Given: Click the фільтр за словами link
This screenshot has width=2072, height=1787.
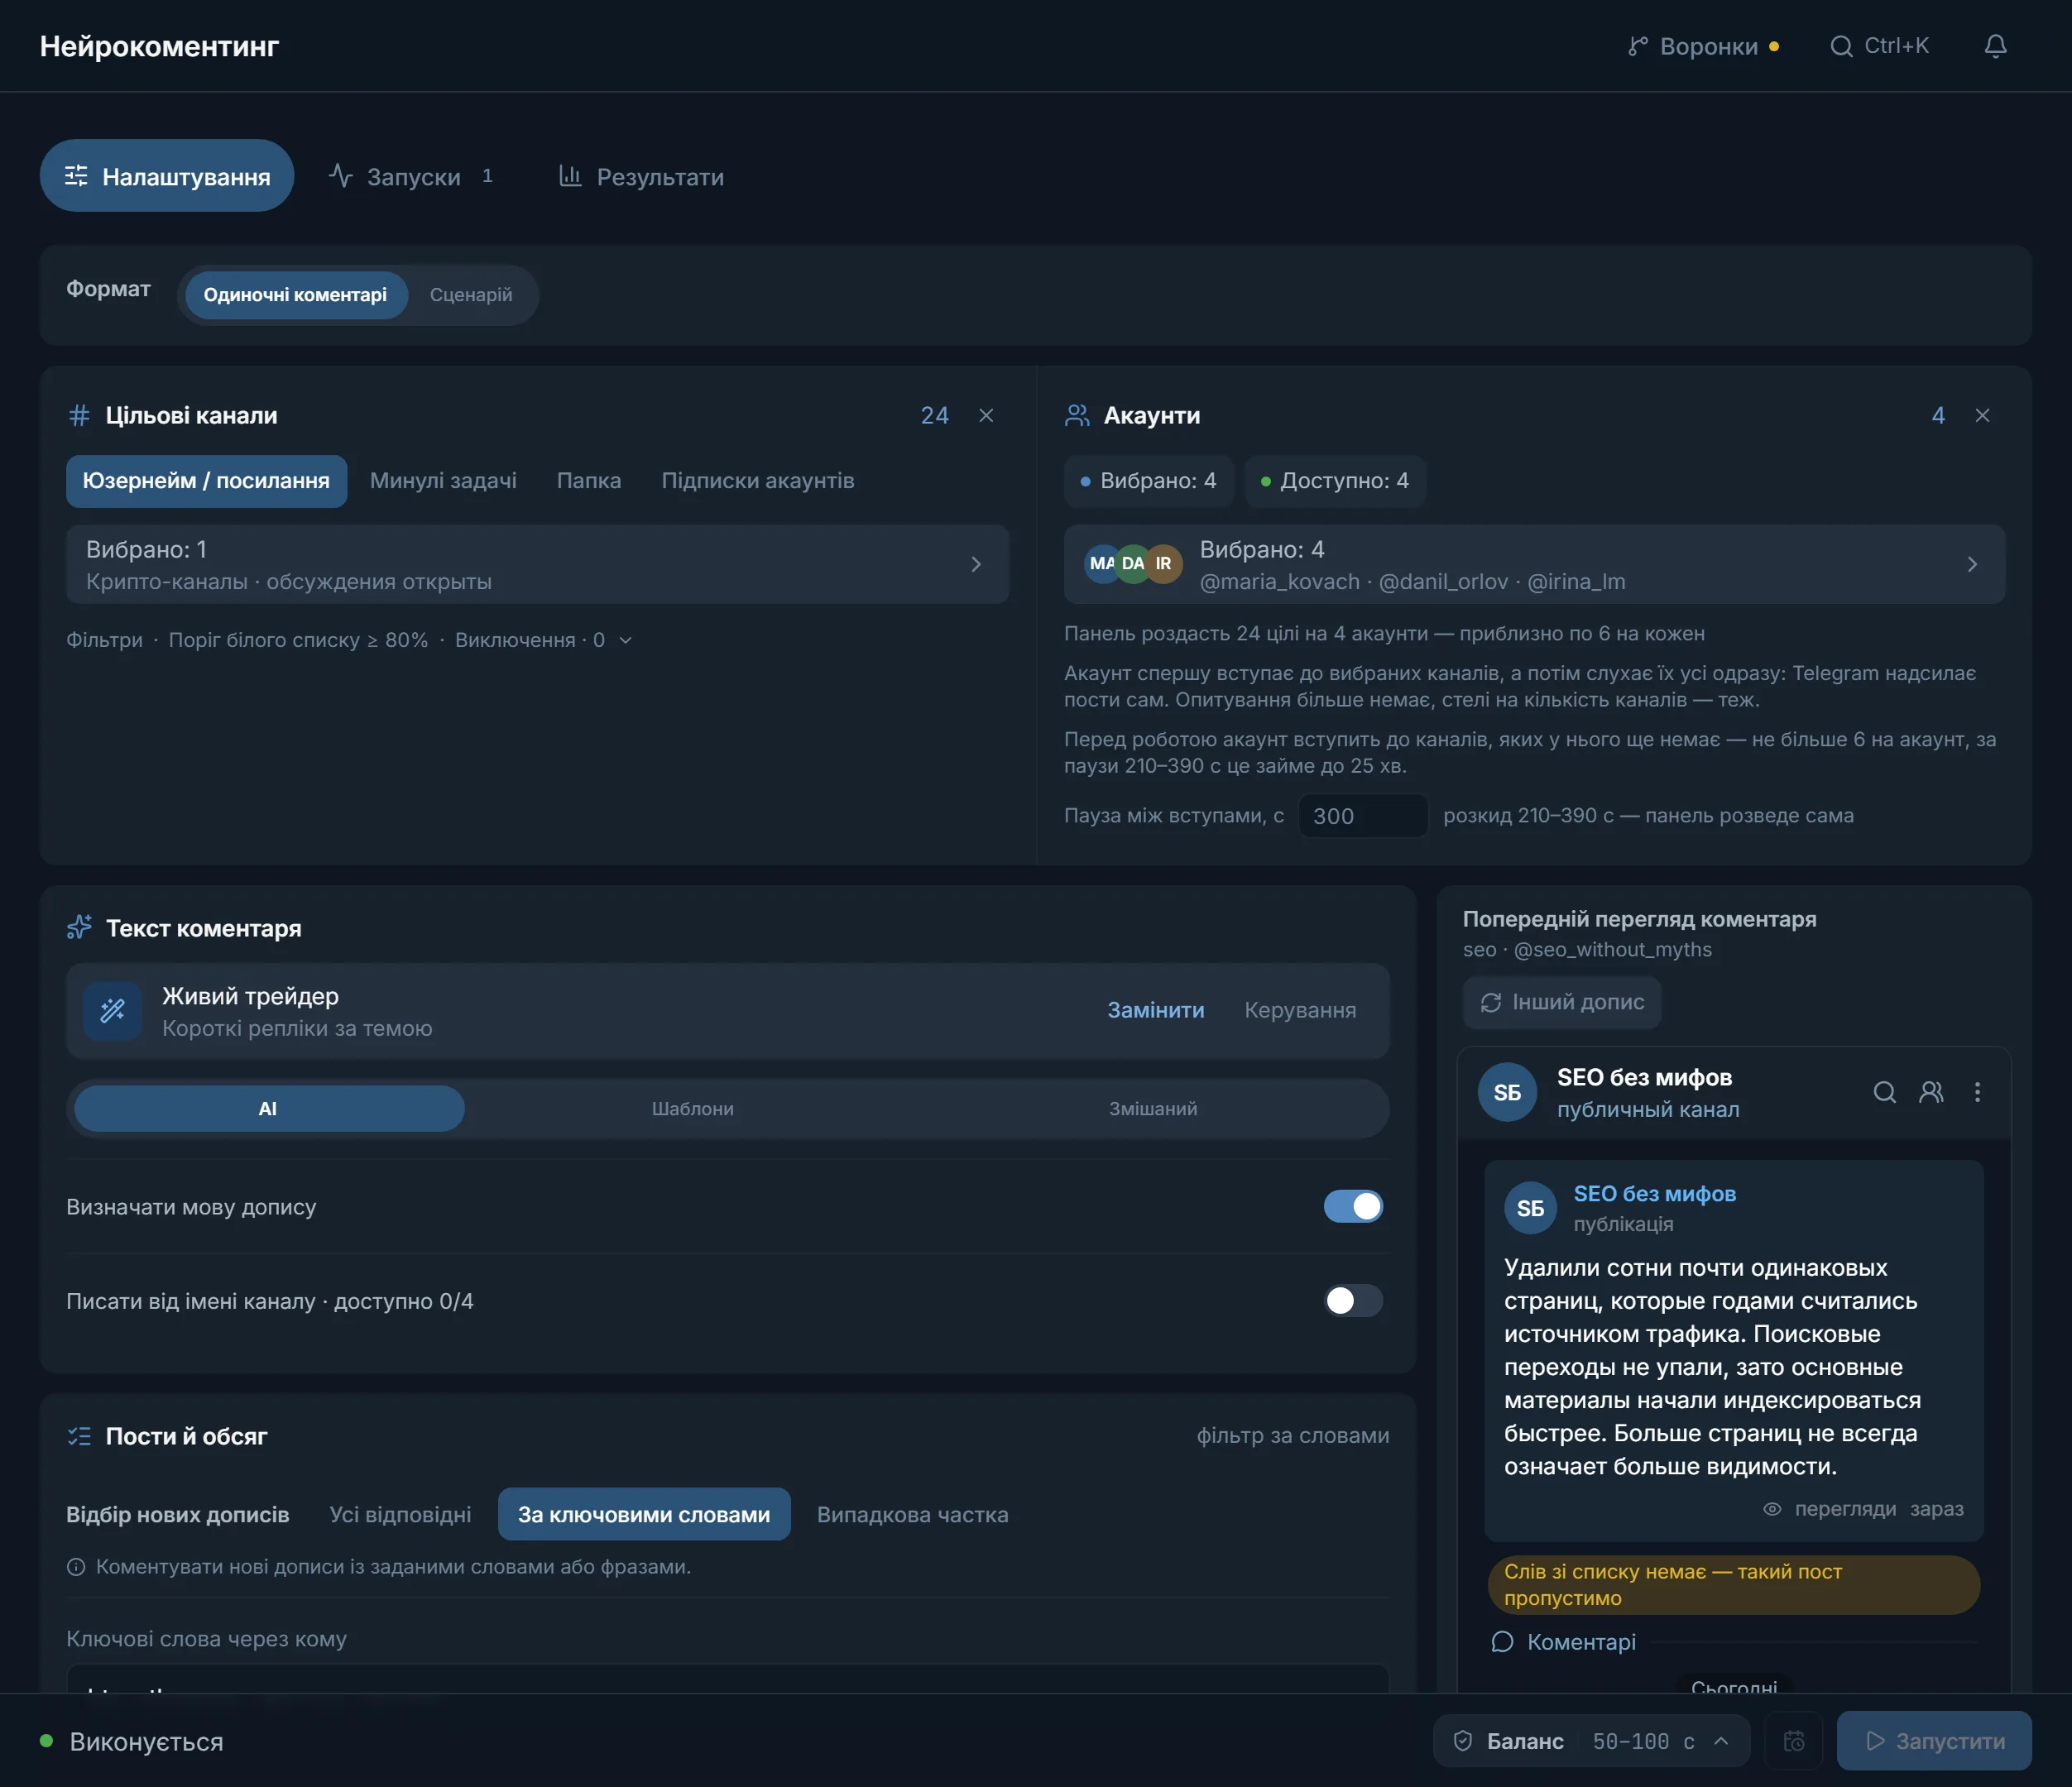Looking at the screenshot, I should [x=1293, y=1436].
